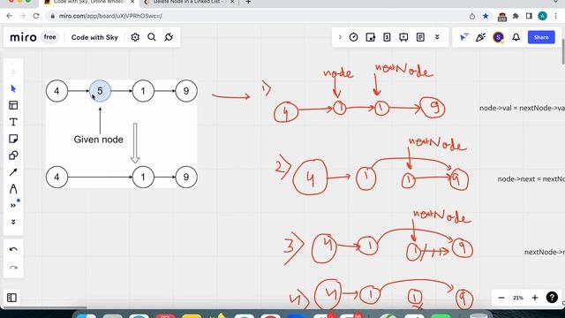Open the miro logo home
Image resolution: width=565 pixels, height=318 pixels.
[x=23, y=37]
